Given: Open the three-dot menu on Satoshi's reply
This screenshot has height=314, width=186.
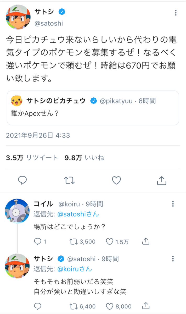Looking at the screenshot, I should (x=173, y=259).
